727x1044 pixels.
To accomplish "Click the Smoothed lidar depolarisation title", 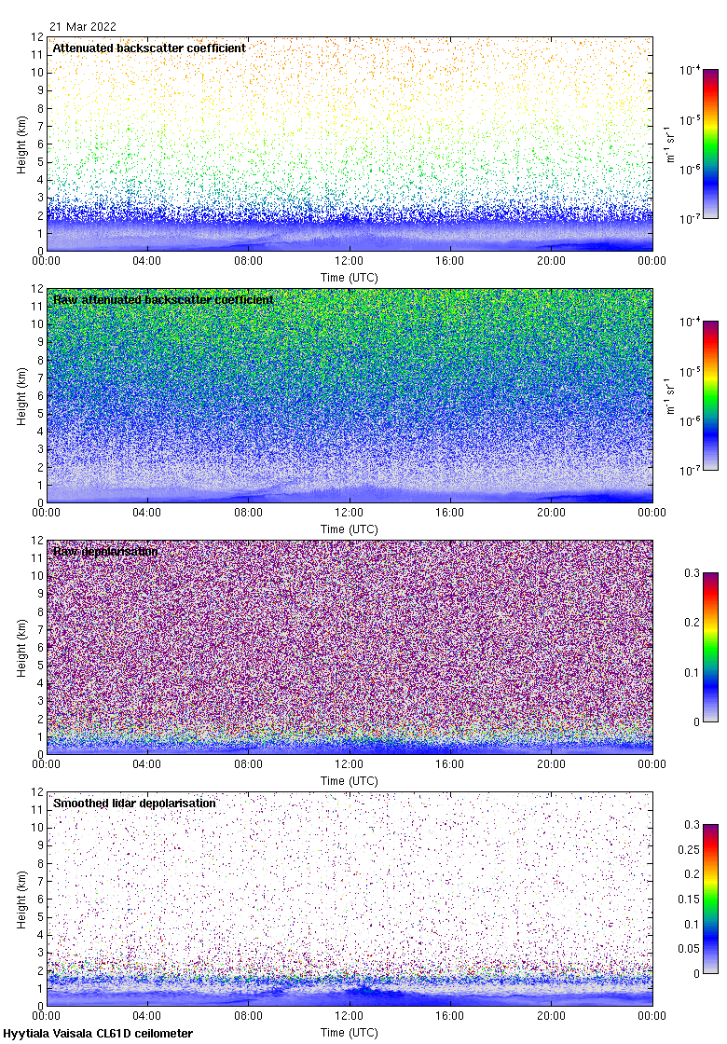I will click(x=134, y=803).
